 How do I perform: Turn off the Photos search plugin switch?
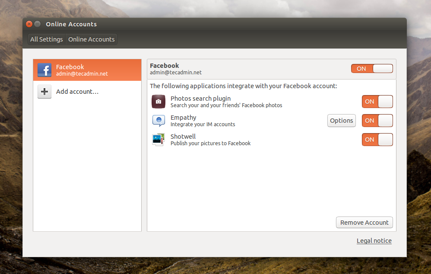click(x=377, y=102)
